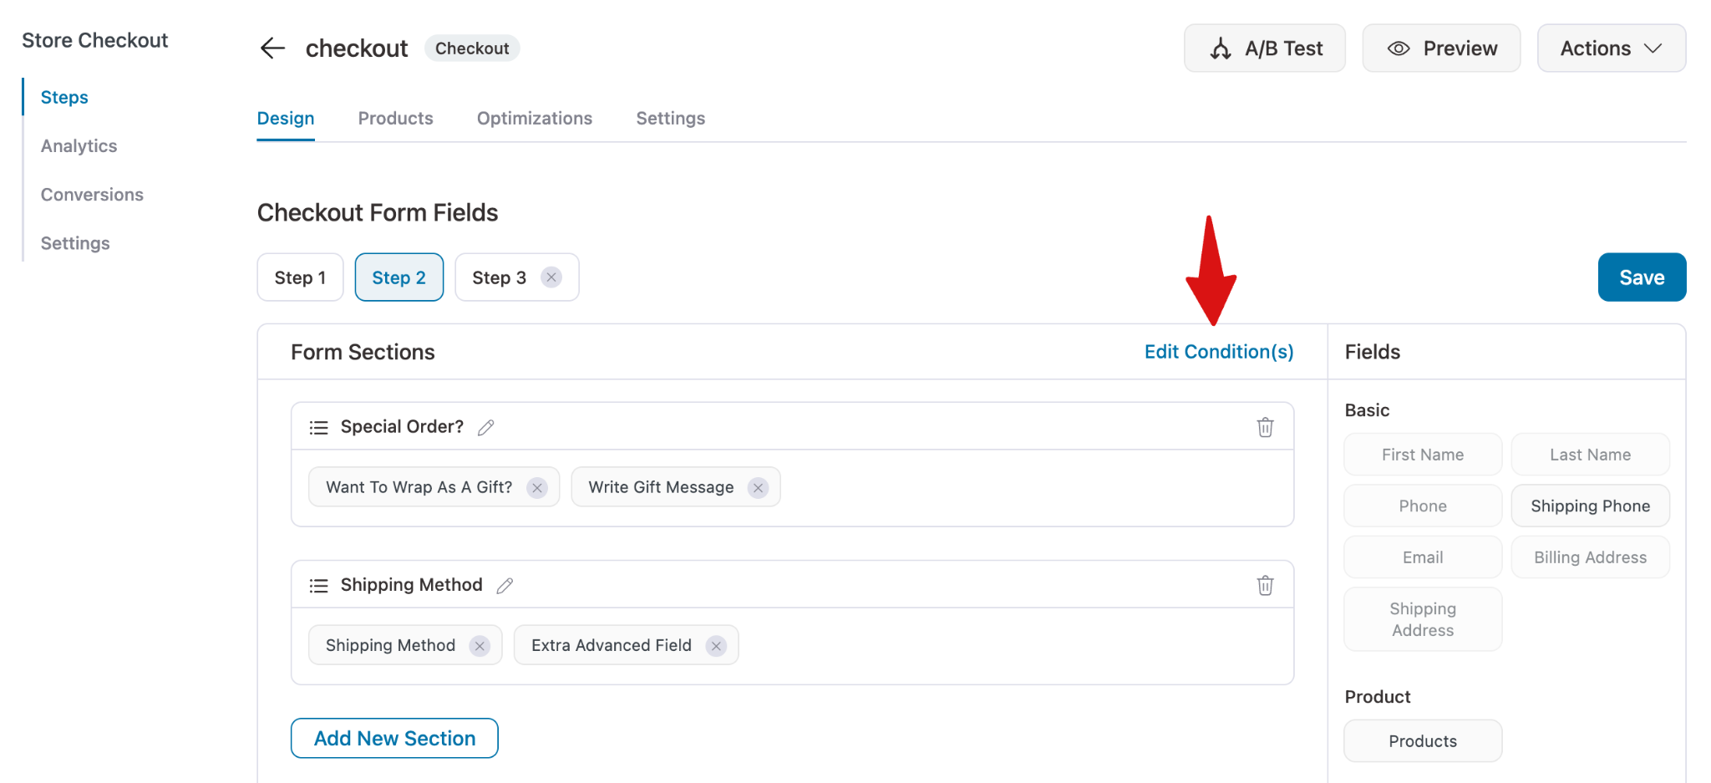Open the Optimizations tab
1711x783 pixels.
(x=534, y=119)
